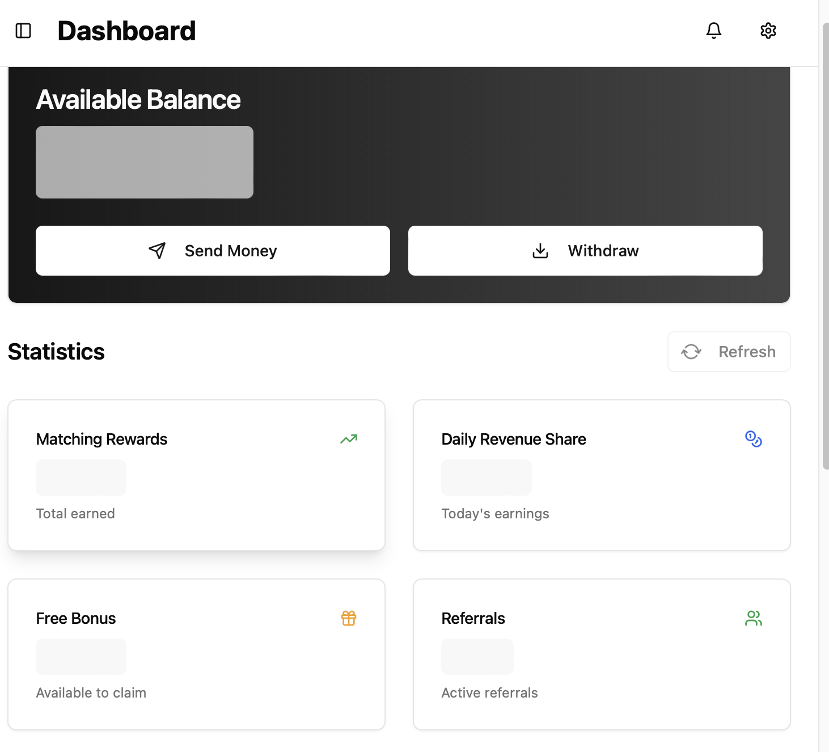Click the Daily Revenue Share coins icon

pos(753,439)
